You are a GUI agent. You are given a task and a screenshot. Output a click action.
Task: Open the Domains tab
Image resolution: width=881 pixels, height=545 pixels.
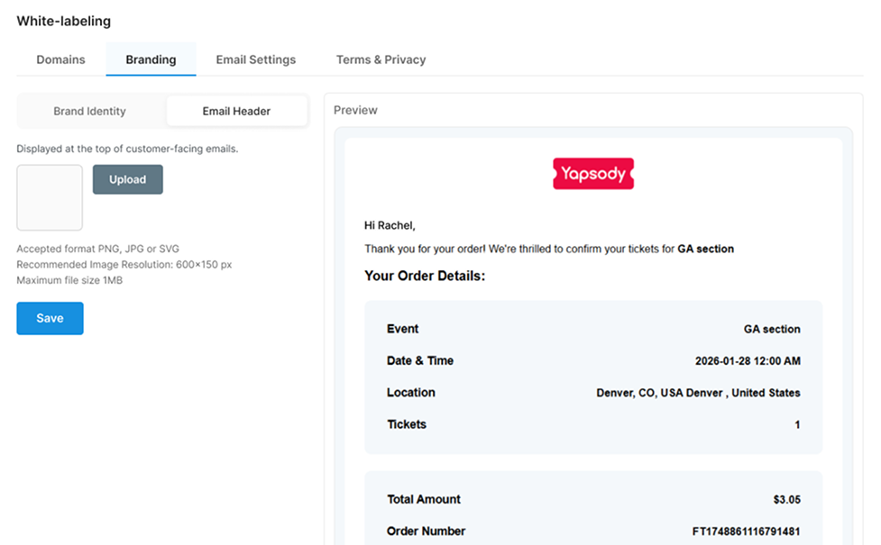tap(60, 59)
